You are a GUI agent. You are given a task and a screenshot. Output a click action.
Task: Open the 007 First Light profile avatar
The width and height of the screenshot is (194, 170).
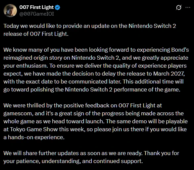[10, 10]
